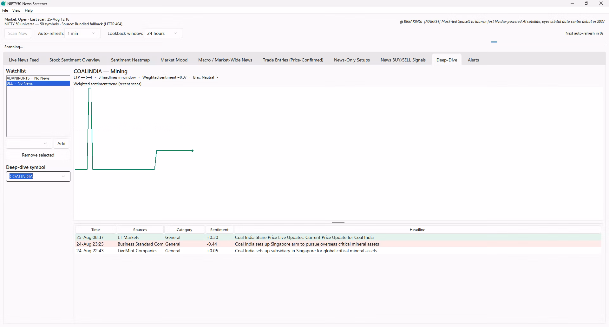Open the watchlist symbol combo box
The height and width of the screenshot is (327, 609).
29,144
